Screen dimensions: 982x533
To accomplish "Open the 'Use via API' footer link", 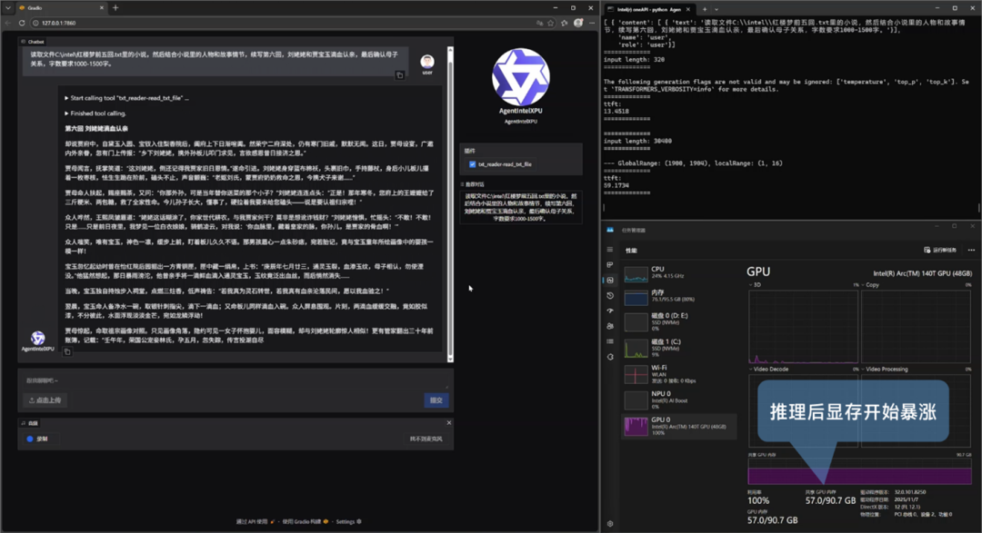I will 255,522.
